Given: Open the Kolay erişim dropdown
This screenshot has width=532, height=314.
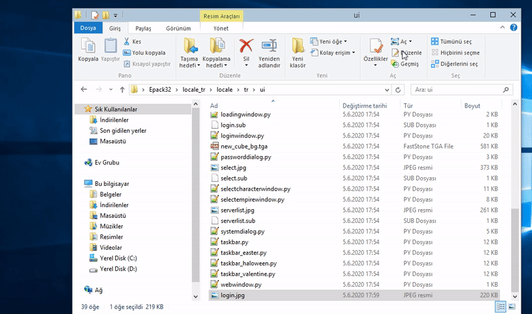Looking at the screenshot, I should pos(332,52).
